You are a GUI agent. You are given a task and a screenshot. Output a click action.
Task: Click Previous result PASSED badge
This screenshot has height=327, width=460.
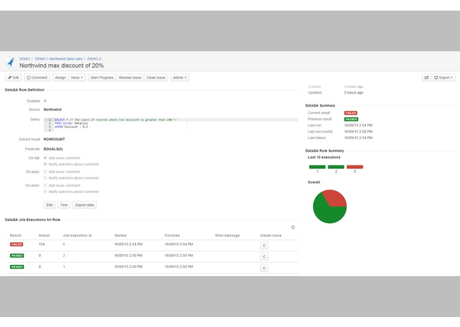(x=351, y=119)
